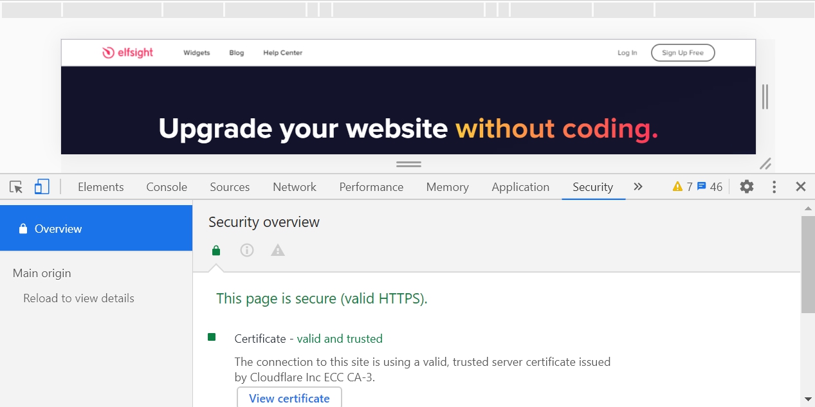Switch to the Network tab
Image resolution: width=815 pixels, height=407 pixels.
[x=294, y=186]
